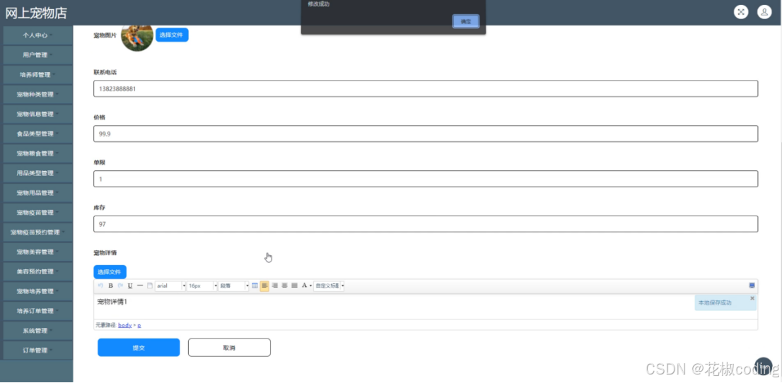
Task: Click the 库存 input containing 97
Action: coord(426,224)
